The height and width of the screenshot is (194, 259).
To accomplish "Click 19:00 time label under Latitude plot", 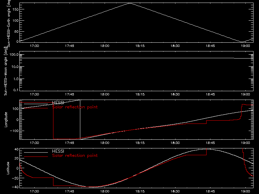I will (245, 191).
